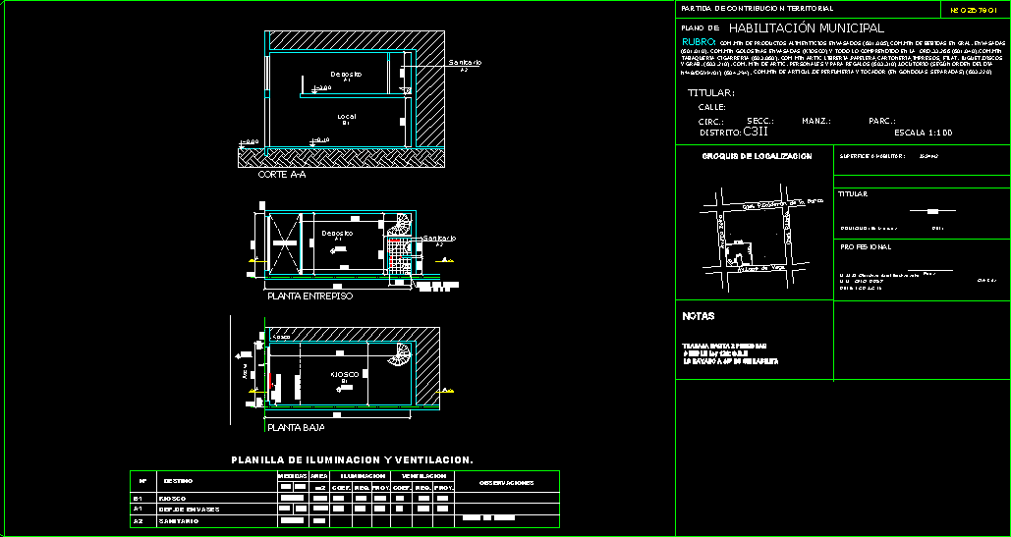Click the yellow plan number box

tap(973, 10)
